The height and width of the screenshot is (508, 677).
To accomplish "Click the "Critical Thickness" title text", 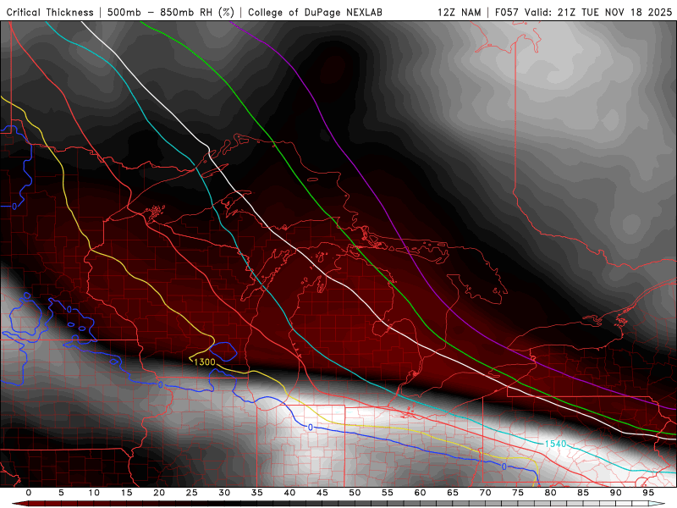I will [50, 12].
